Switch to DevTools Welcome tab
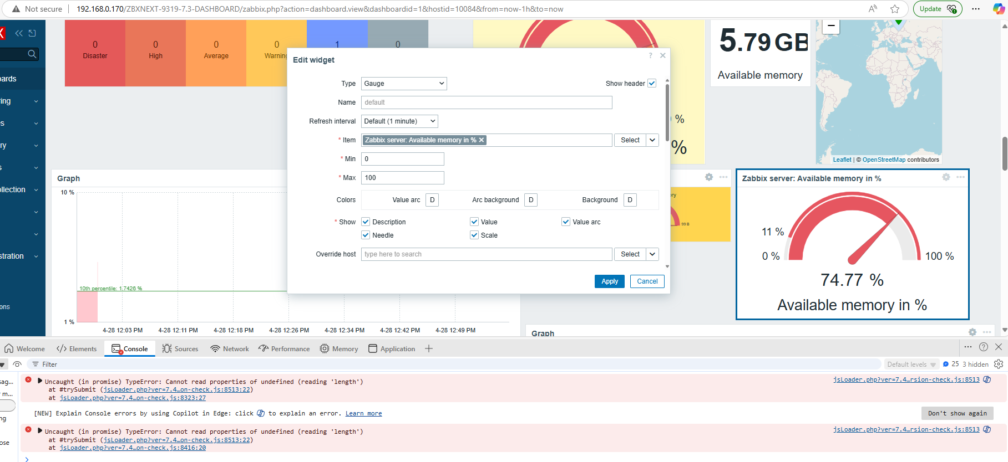The image size is (1008, 462). coord(25,348)
